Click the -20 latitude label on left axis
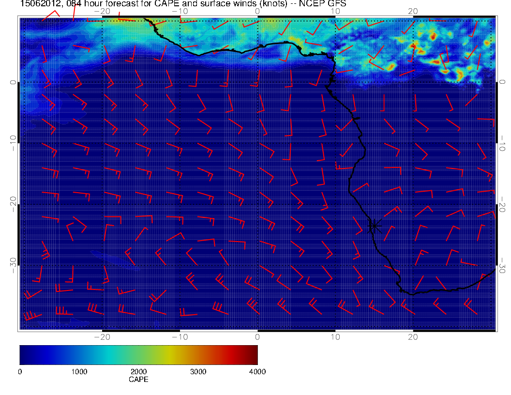Image resolution: width=511 pixels, height=395 pixels. tap(13, 204)
